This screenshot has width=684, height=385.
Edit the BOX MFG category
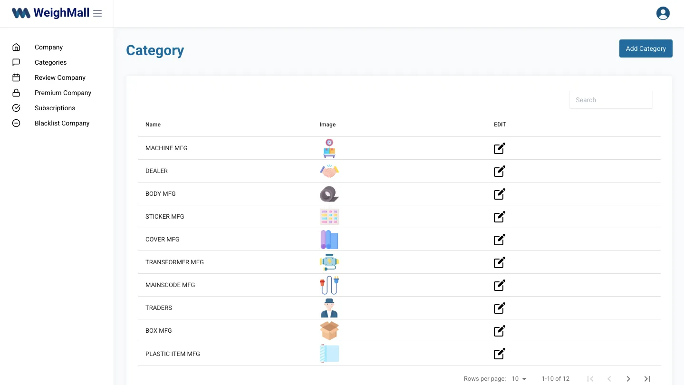pyautogui.click(x=499, y=331)
